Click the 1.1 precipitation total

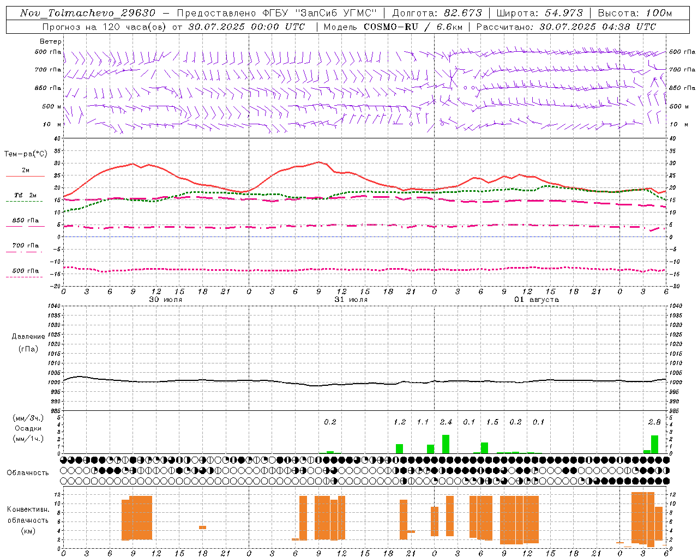tap(423, 422)
